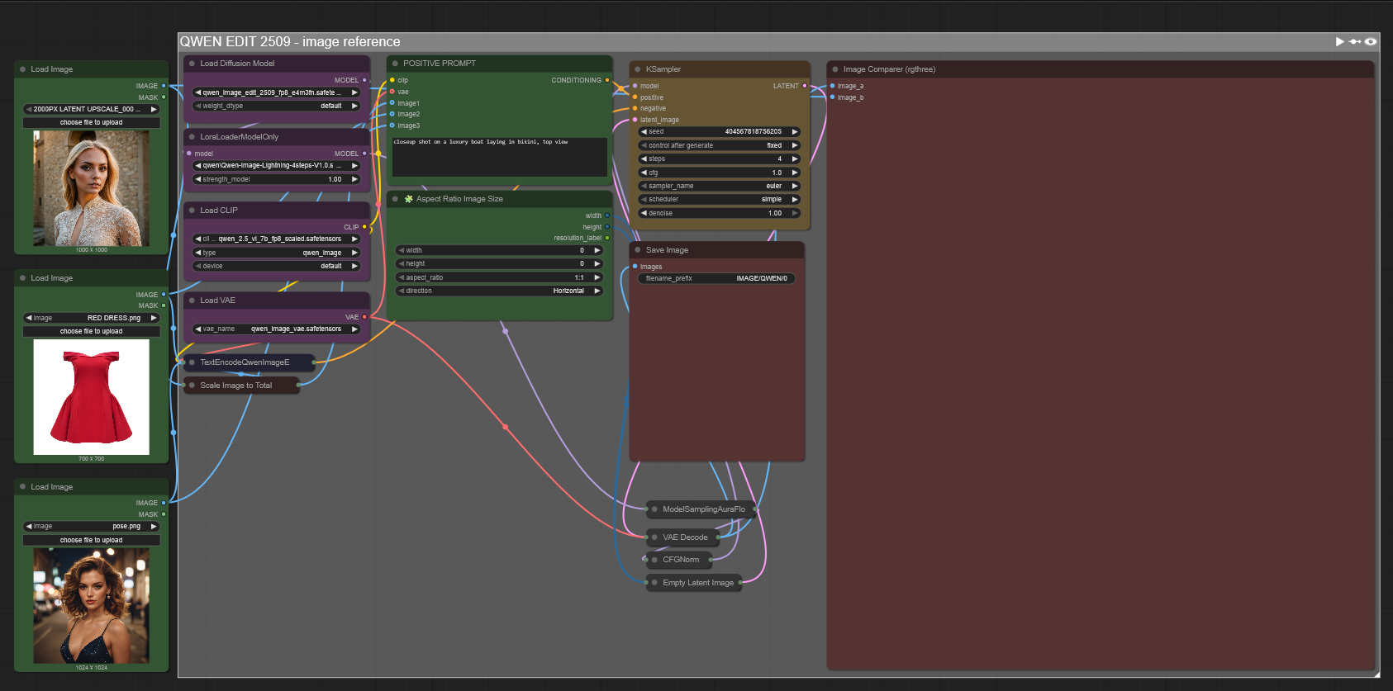Increase the steps value with right arrow

(795, 159)
